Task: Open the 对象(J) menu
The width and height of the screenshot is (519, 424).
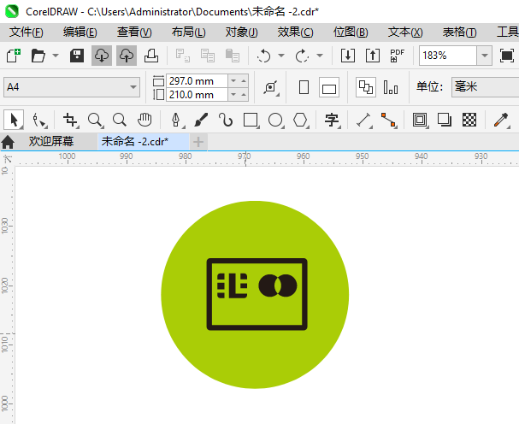Action: tap(242, 32)
